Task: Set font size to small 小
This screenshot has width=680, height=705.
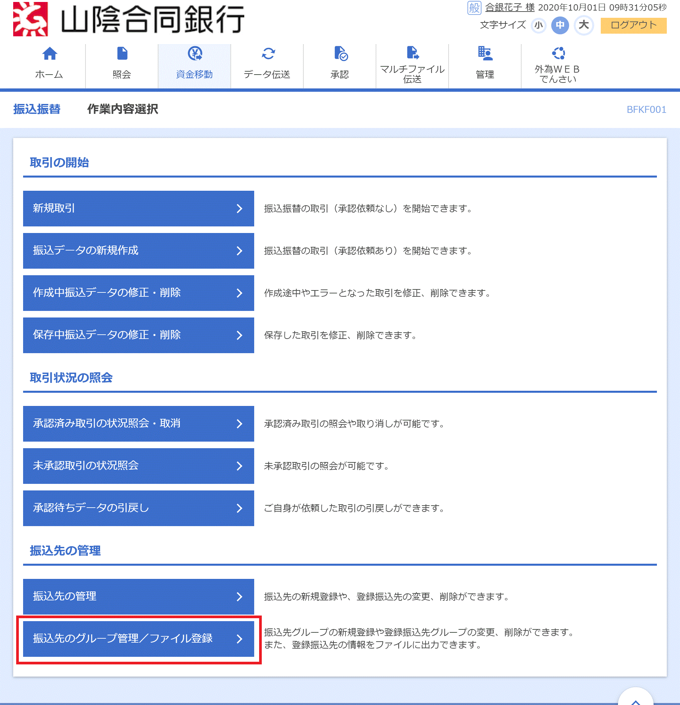Action: click(x=538, y=25)
